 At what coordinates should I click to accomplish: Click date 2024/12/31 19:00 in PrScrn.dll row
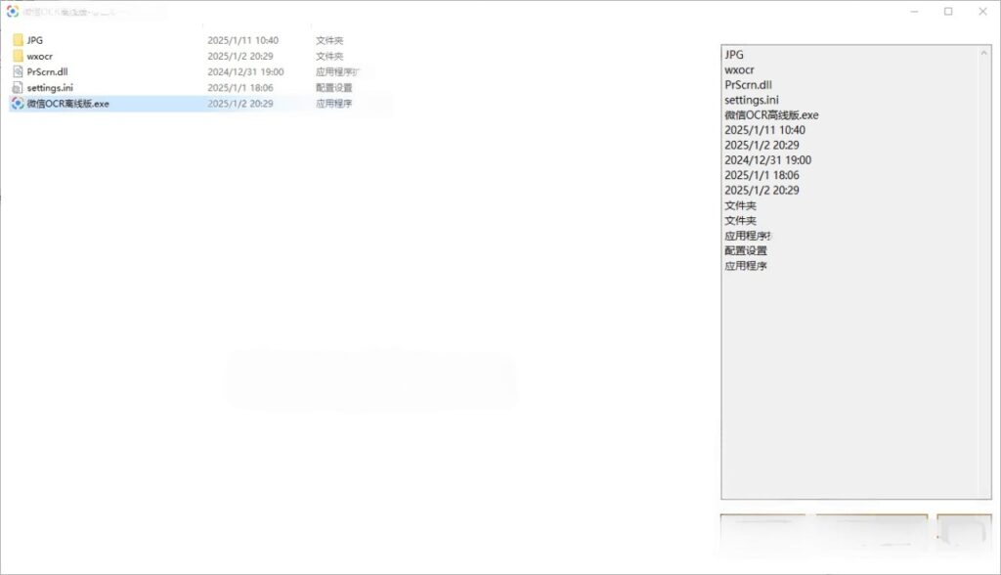tap(245, 71)
